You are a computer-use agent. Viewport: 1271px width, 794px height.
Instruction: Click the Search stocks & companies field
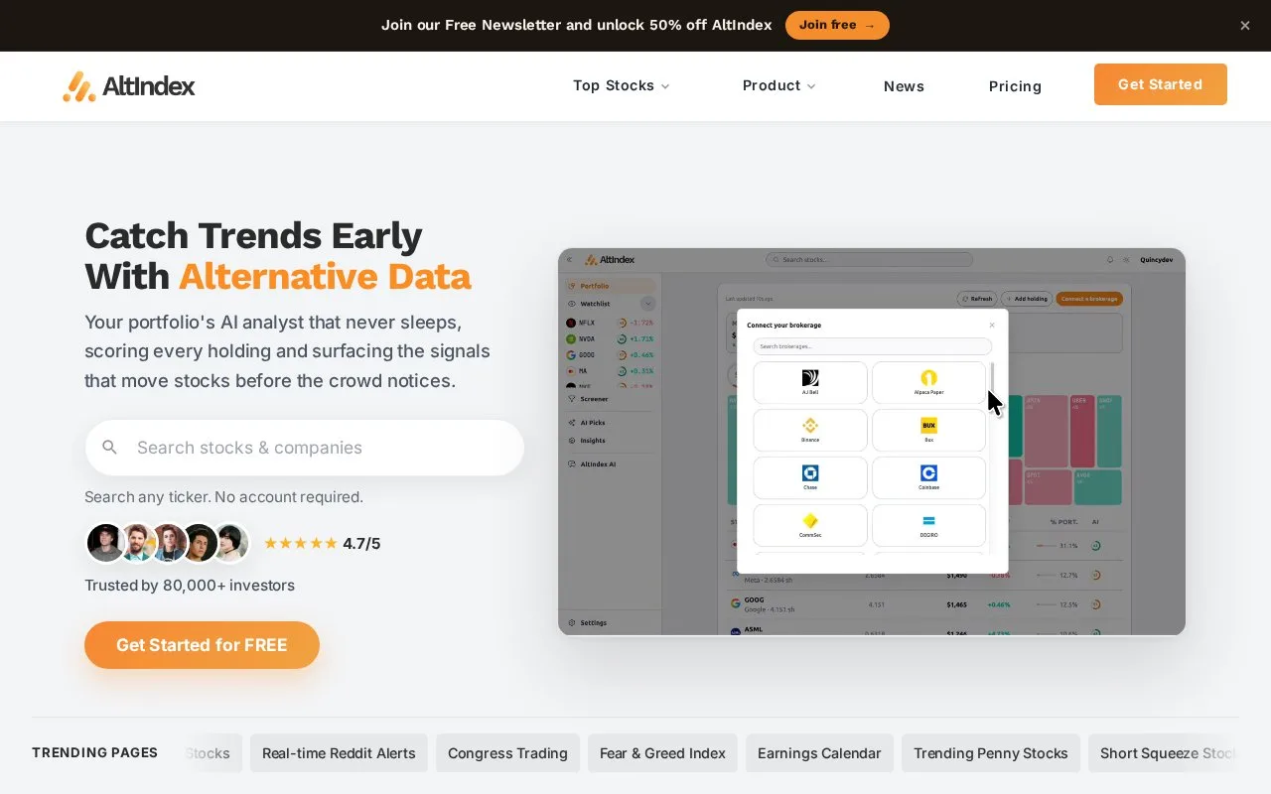305,448
